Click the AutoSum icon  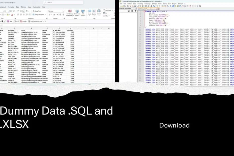pyautogui.click(x=104, y=10)
